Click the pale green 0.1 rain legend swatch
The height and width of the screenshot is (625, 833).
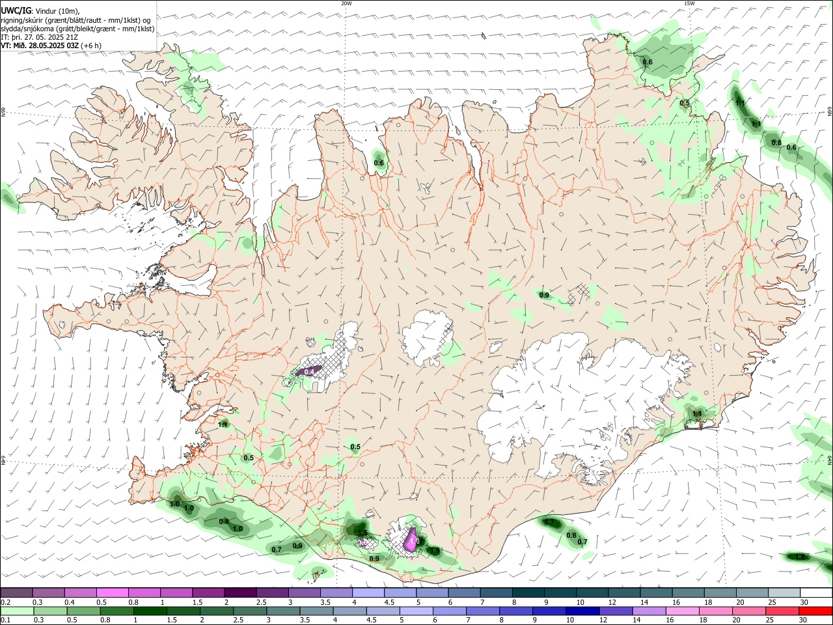17,611
